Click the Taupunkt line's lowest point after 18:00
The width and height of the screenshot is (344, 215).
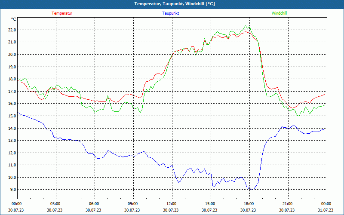coord(252,190)
